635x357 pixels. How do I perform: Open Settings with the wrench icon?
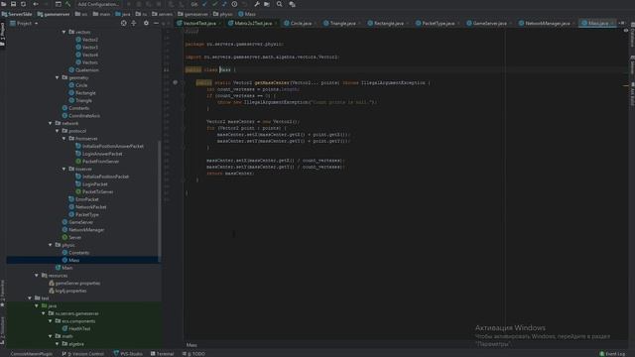257,4
